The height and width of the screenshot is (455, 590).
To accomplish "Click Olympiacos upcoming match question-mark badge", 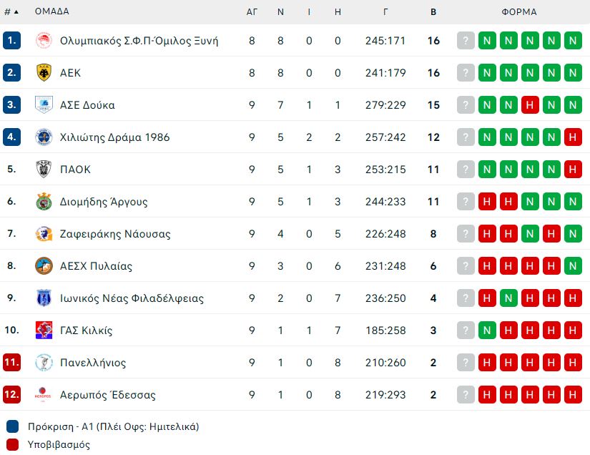I will point(466,40).
